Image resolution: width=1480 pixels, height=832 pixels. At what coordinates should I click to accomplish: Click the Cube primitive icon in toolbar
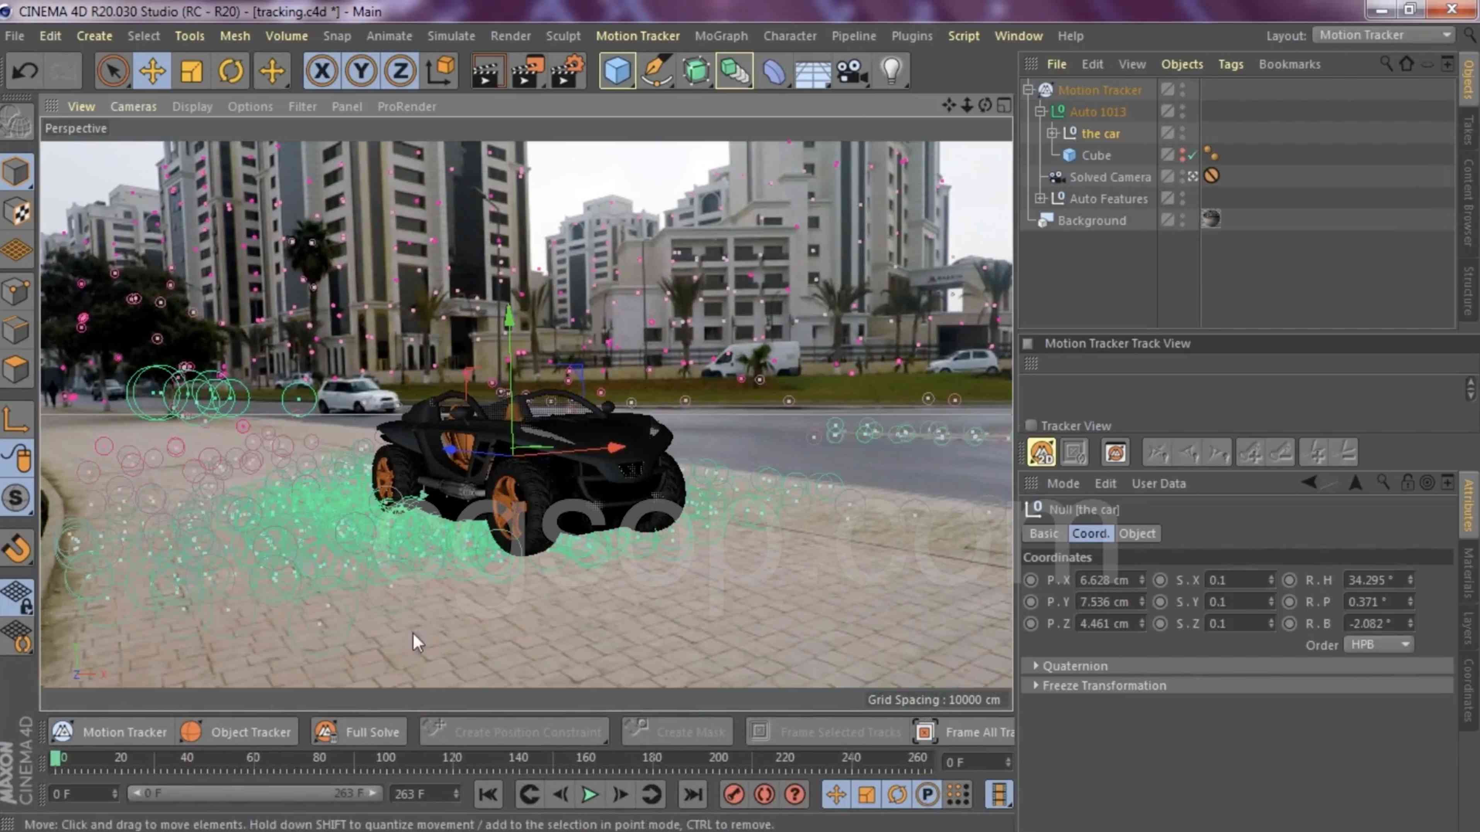[616, 71]
